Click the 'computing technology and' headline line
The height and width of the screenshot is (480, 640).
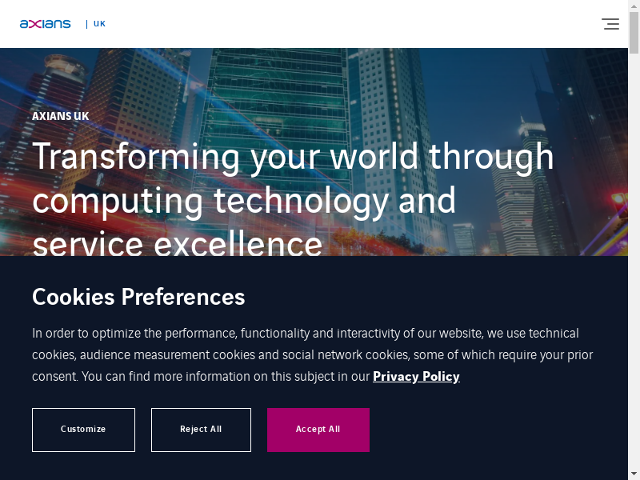244,200
